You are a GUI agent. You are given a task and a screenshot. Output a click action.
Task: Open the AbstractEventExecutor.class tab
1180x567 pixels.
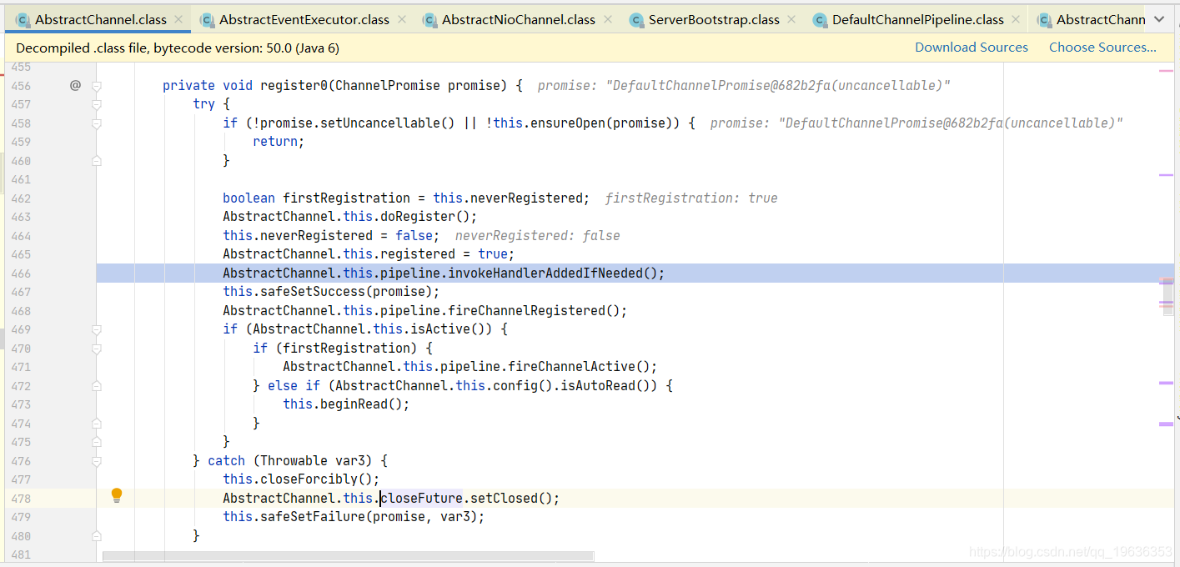304,19
